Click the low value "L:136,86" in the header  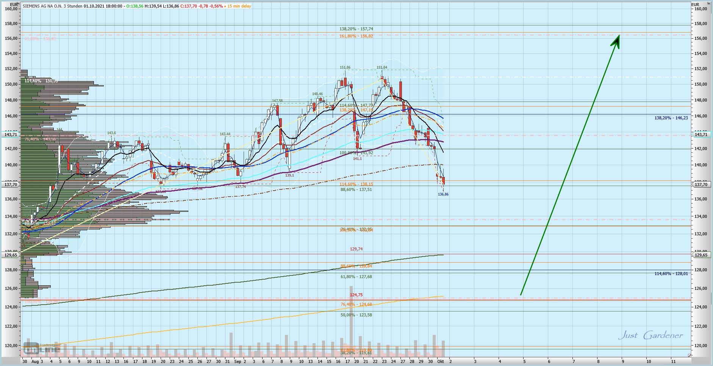(171, 6)
